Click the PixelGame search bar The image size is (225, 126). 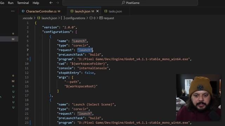pyautogui.click(x=130, y=3)
